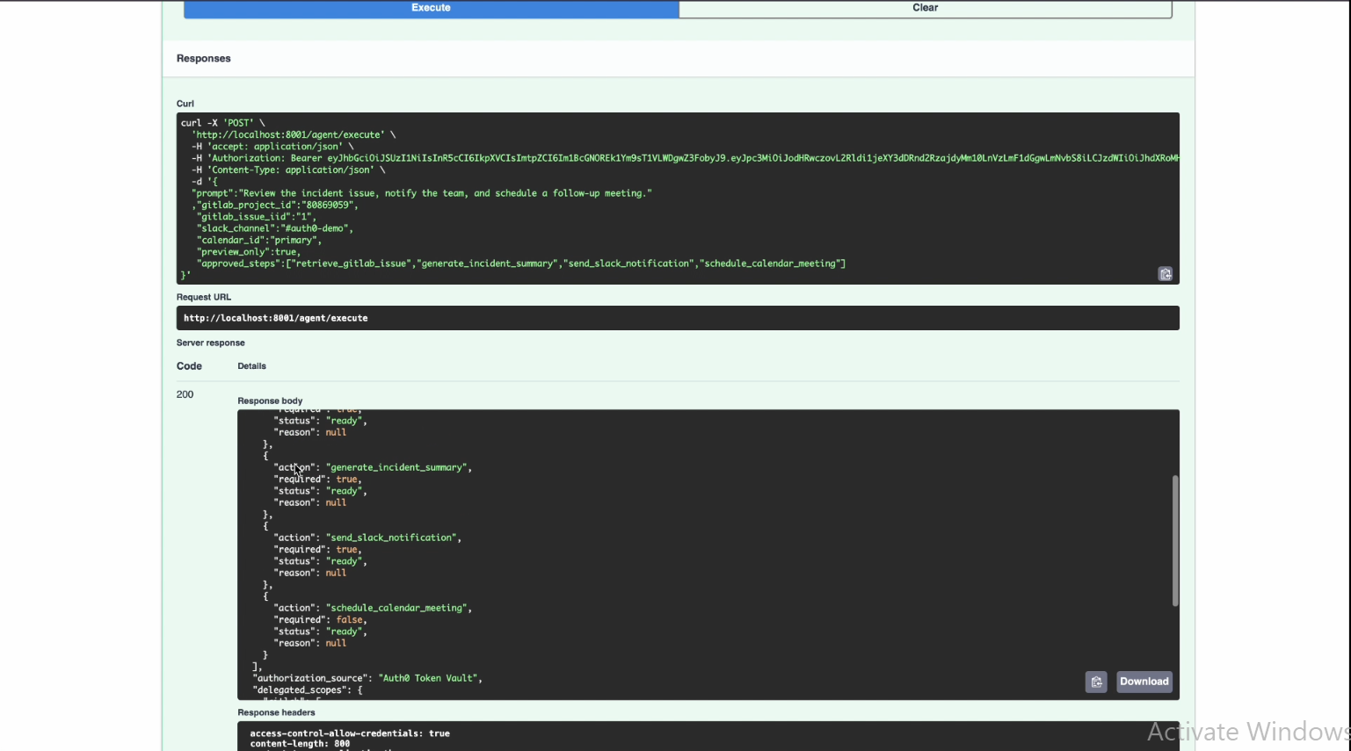The width and height of the screenshot is (1351, 751).
Task: Click "access-control-allow-credentials: true" header line
Action: (350, 733)
